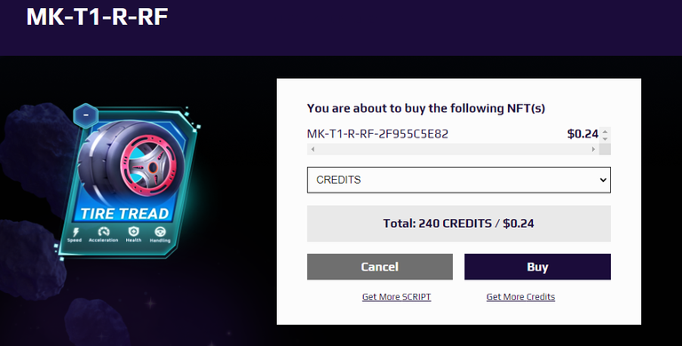Viewport: 682px width, 346px height.
Task: Click the hexagon minus badge on card
Action: (x=85, y=115)
